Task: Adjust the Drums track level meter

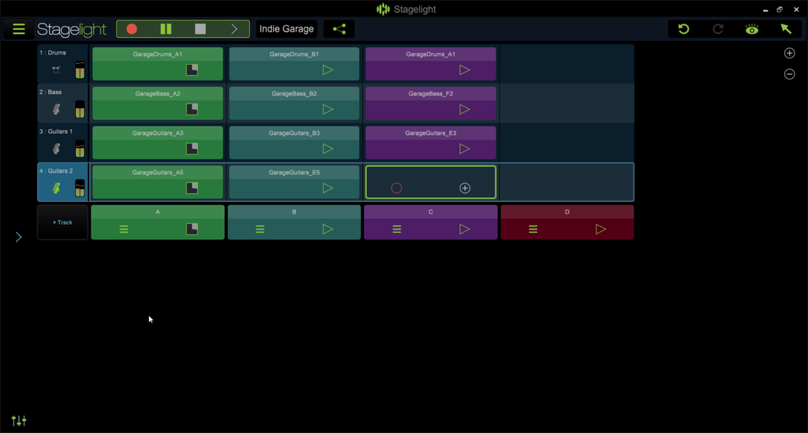Action: (x=80, y=69)
